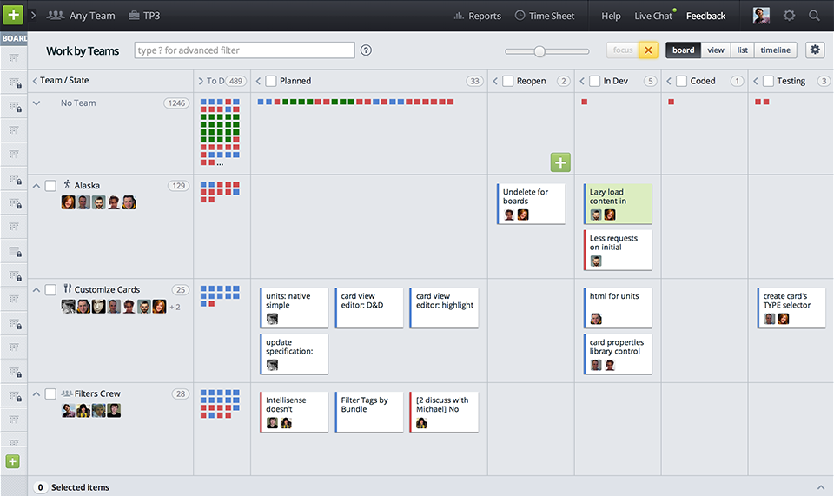Expand the top bar chevron next to add button
834x496 pixels.
34,15
